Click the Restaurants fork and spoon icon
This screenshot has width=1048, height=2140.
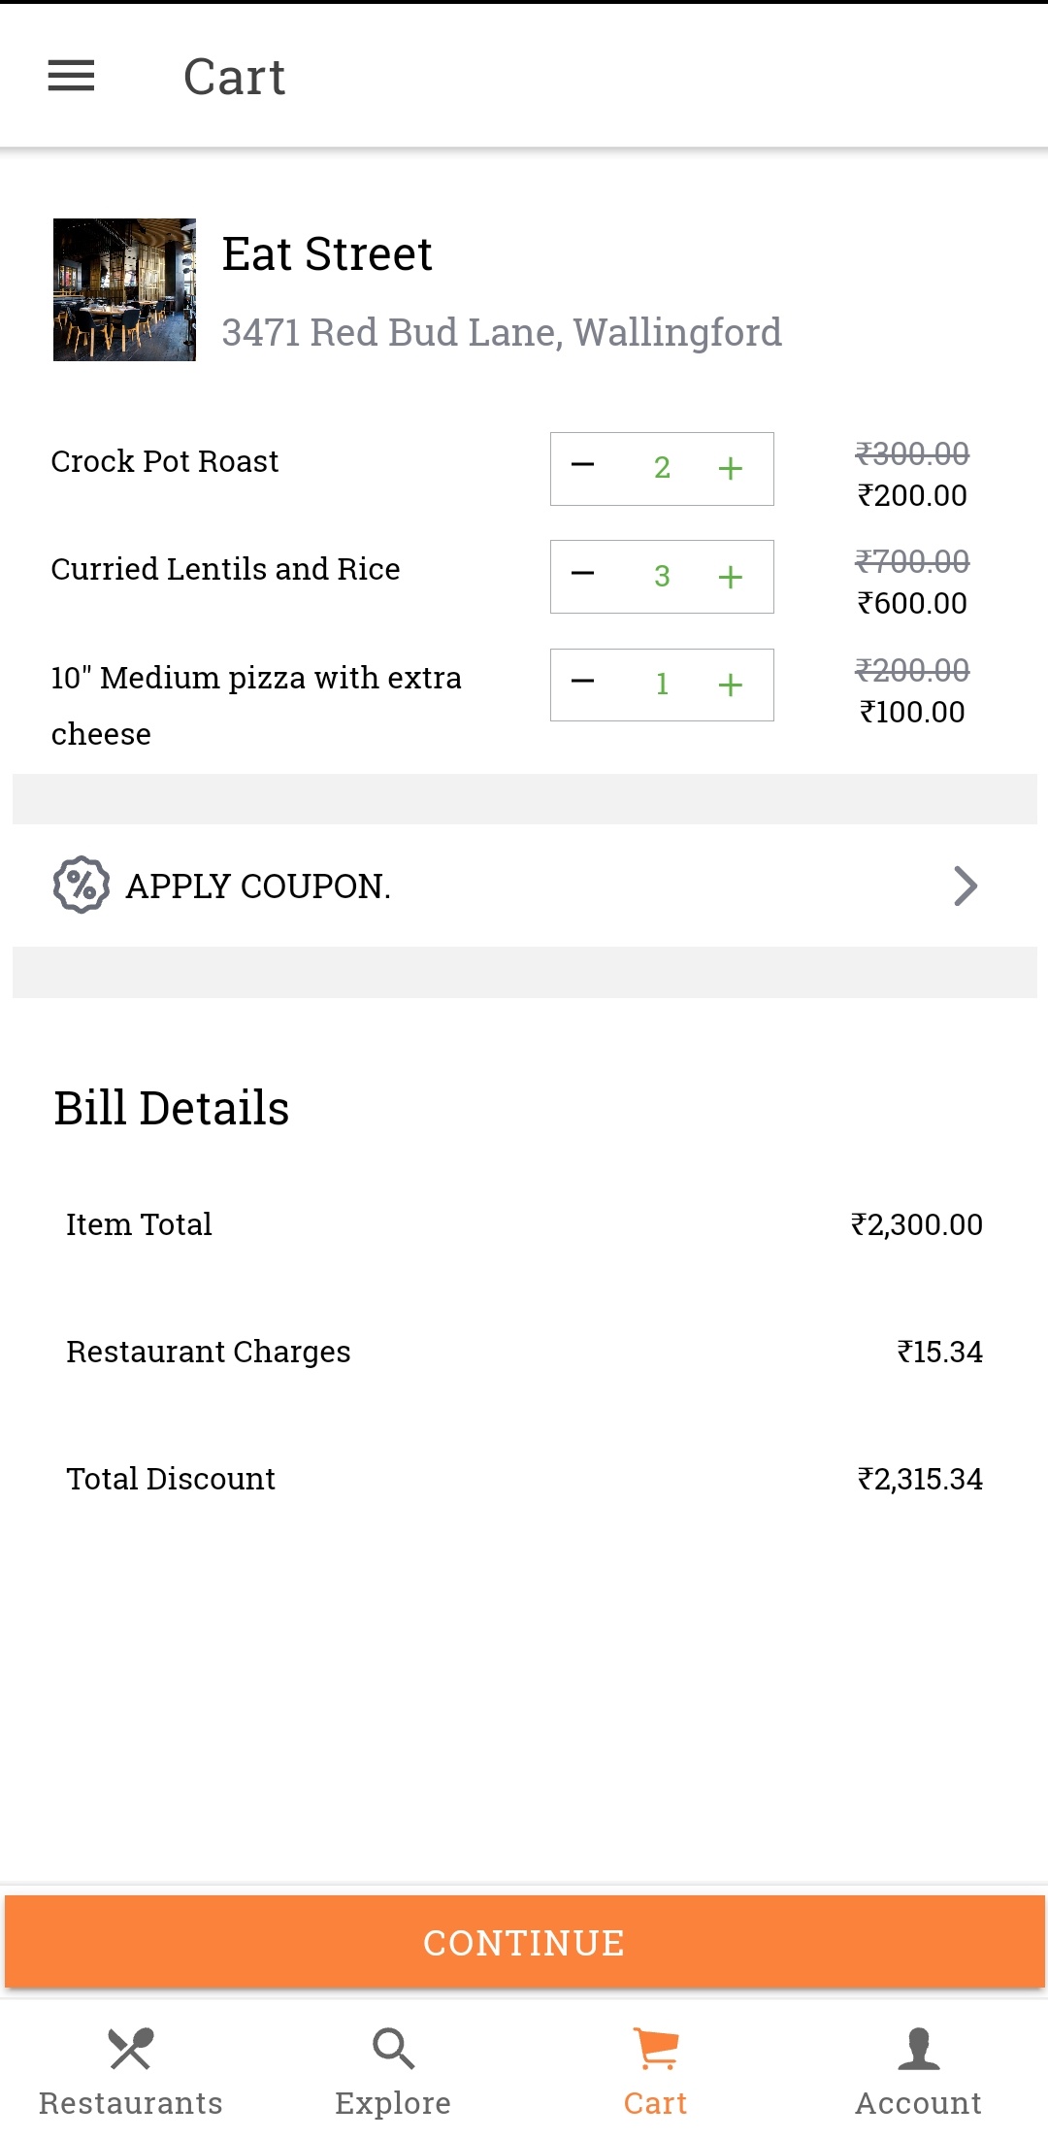[131, 2049]
